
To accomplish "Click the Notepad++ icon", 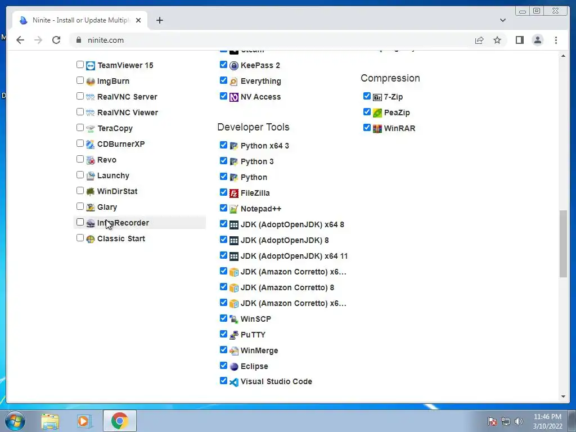I will [x=234, y=209].
